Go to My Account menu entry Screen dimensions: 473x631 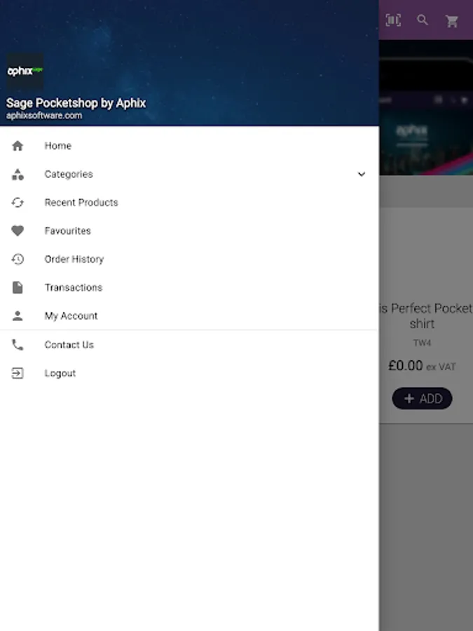click(x=189, y=316)
